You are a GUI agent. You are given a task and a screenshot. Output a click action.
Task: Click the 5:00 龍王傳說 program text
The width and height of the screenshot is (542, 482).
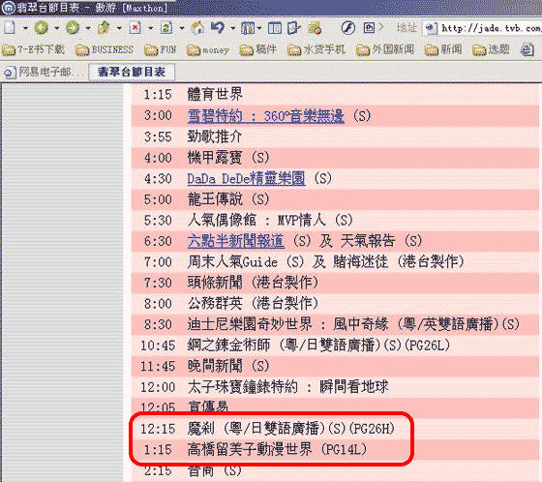[x=228, y=199]
